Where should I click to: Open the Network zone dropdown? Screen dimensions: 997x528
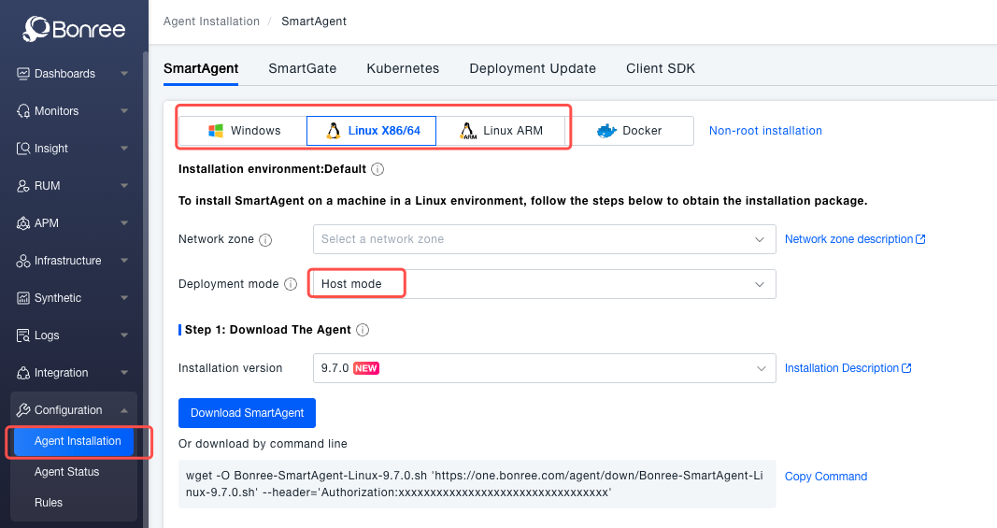[544, 239]
